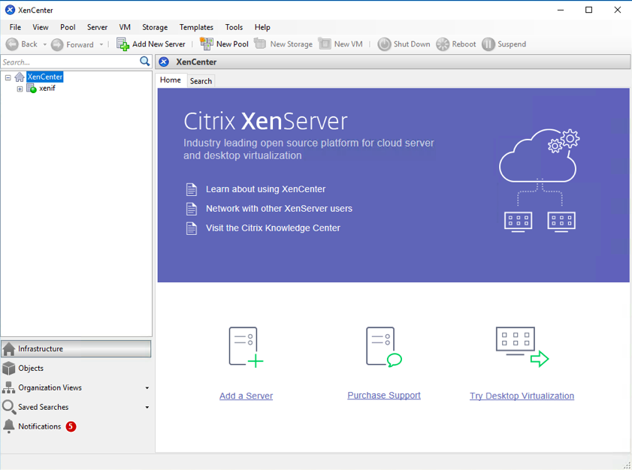
Task: Click the search magnifier icon
Action: click(145, 61)
